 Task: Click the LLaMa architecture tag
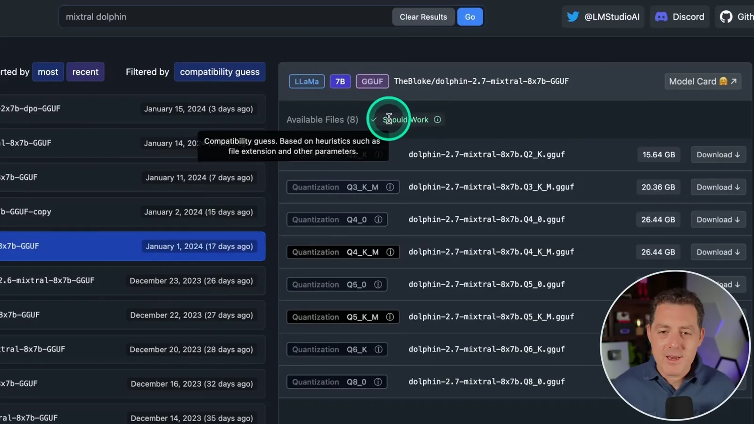pos(307,82)
